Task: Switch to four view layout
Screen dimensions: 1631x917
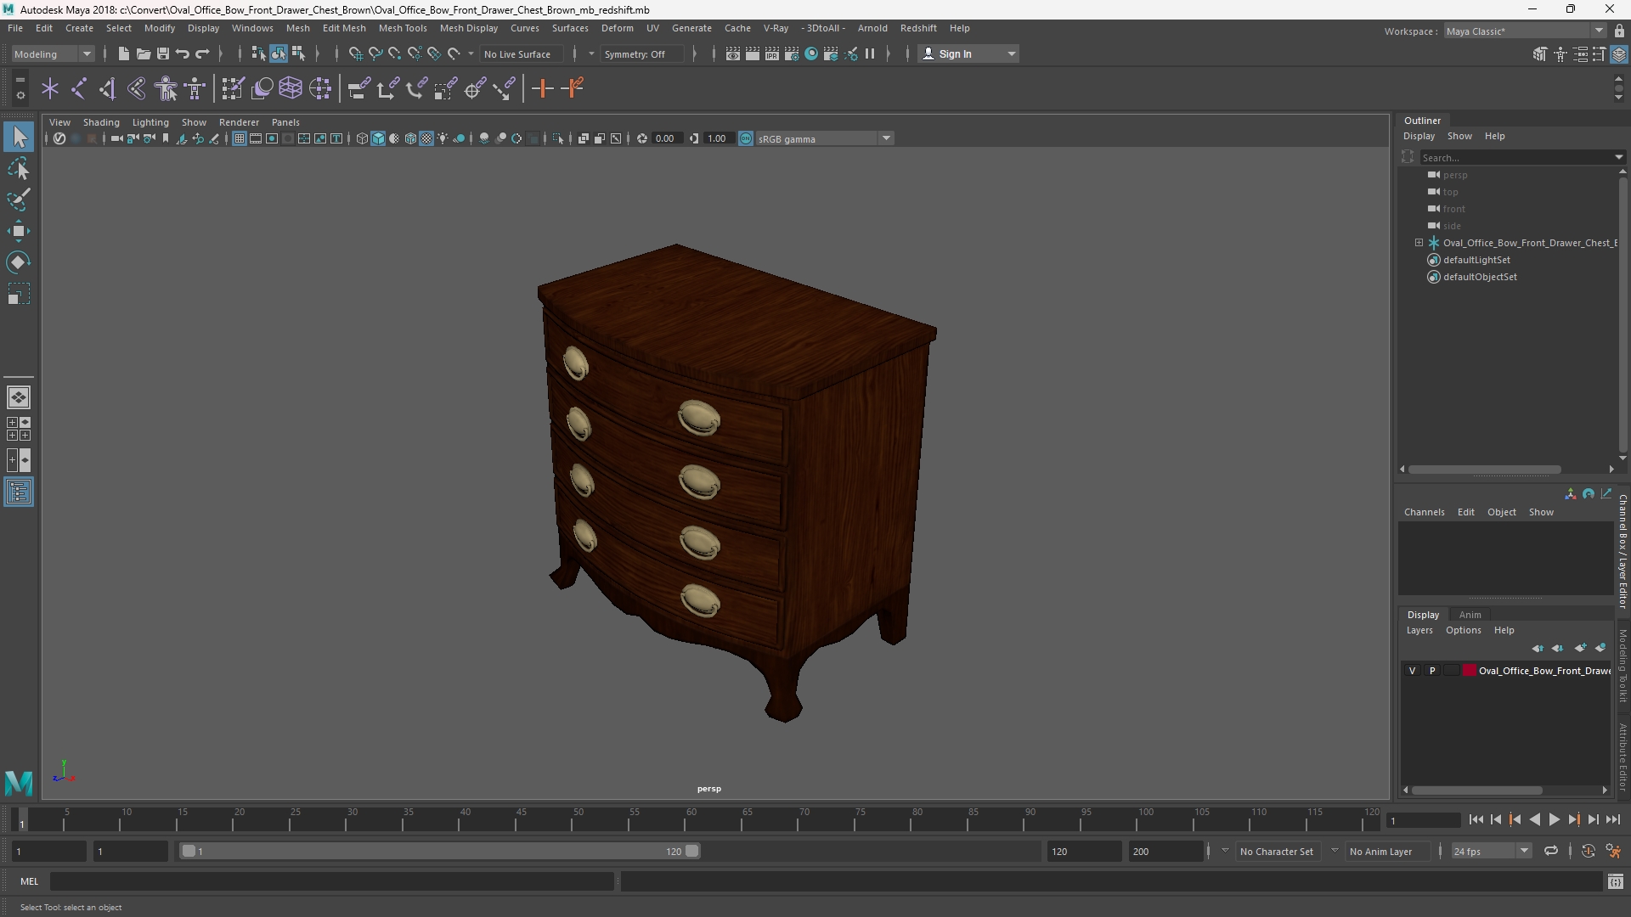Action: pos(19,429)
